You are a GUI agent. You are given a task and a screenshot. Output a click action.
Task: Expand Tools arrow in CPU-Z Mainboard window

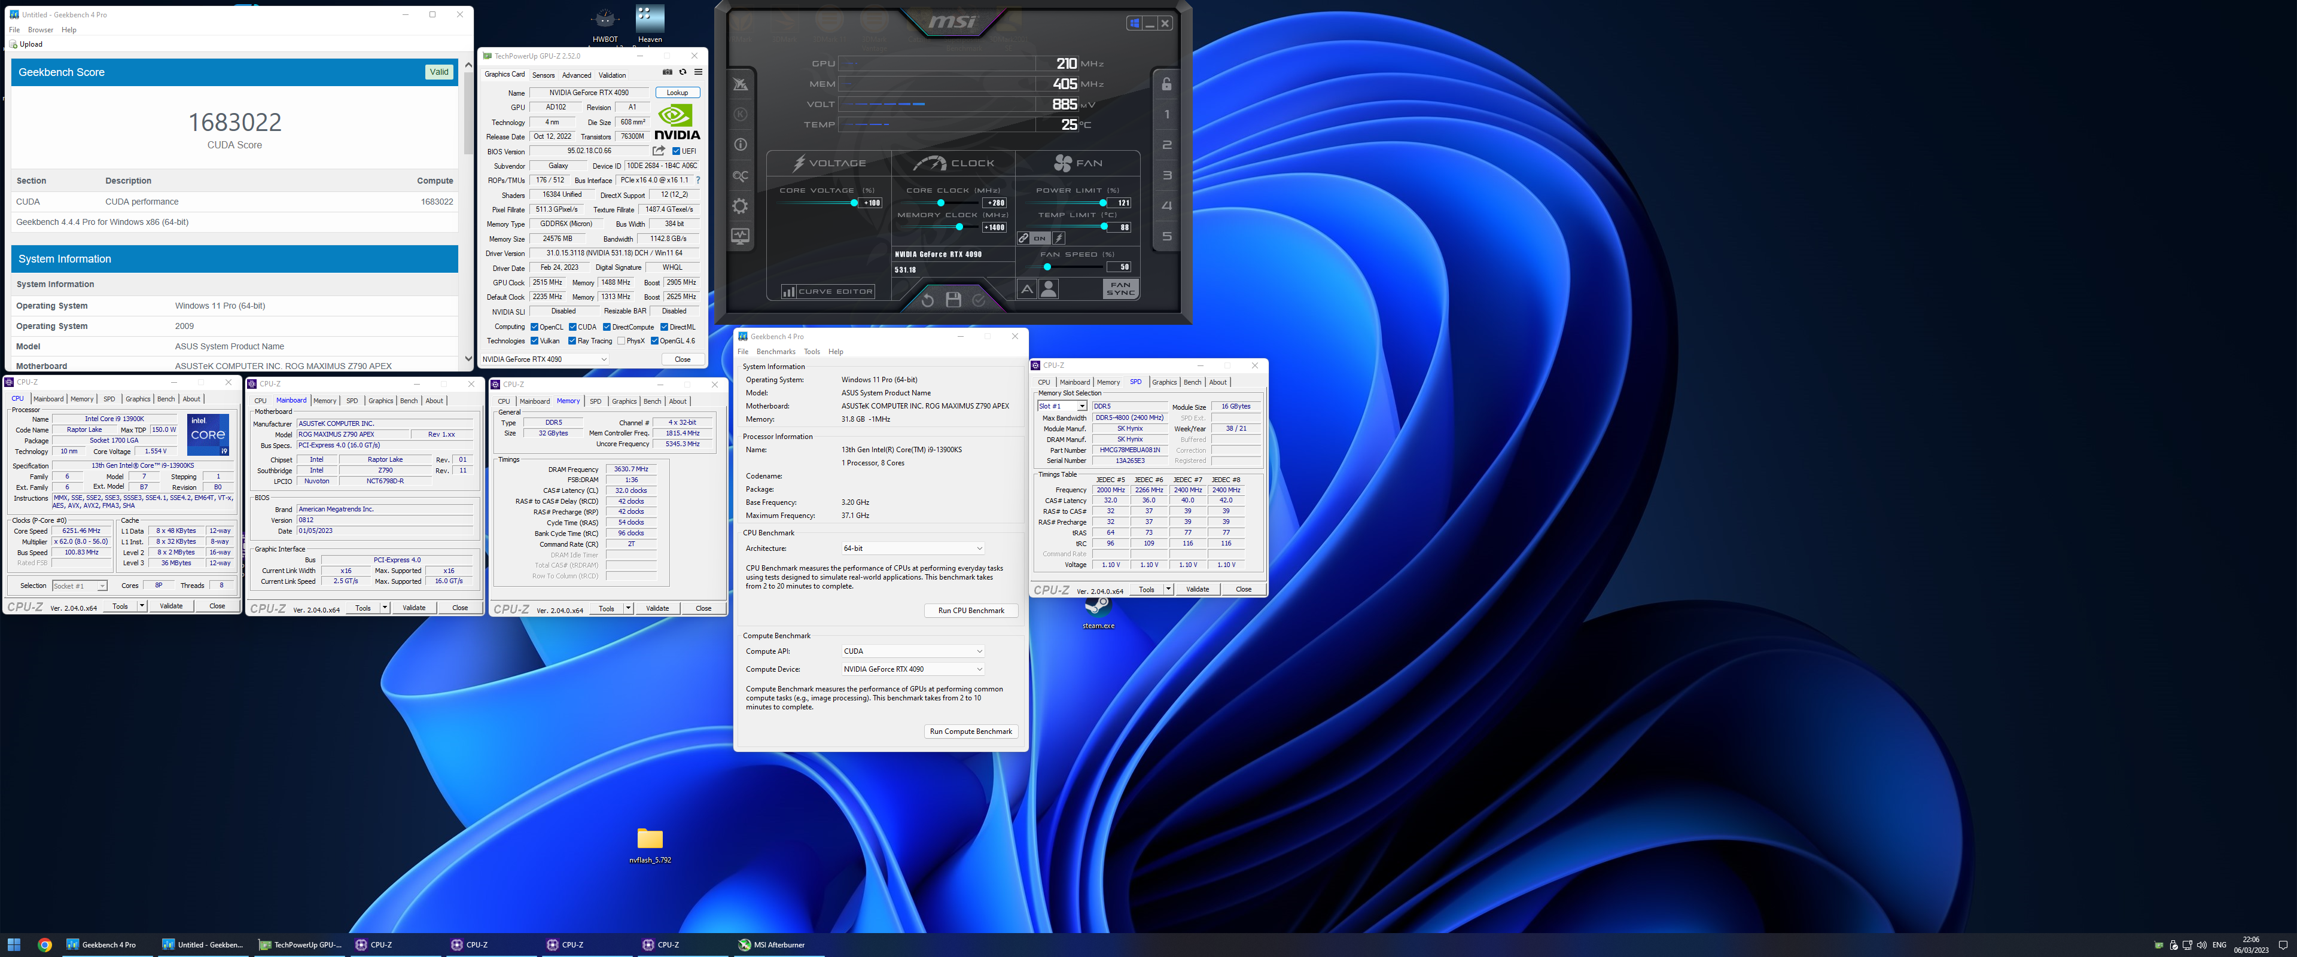385,607
